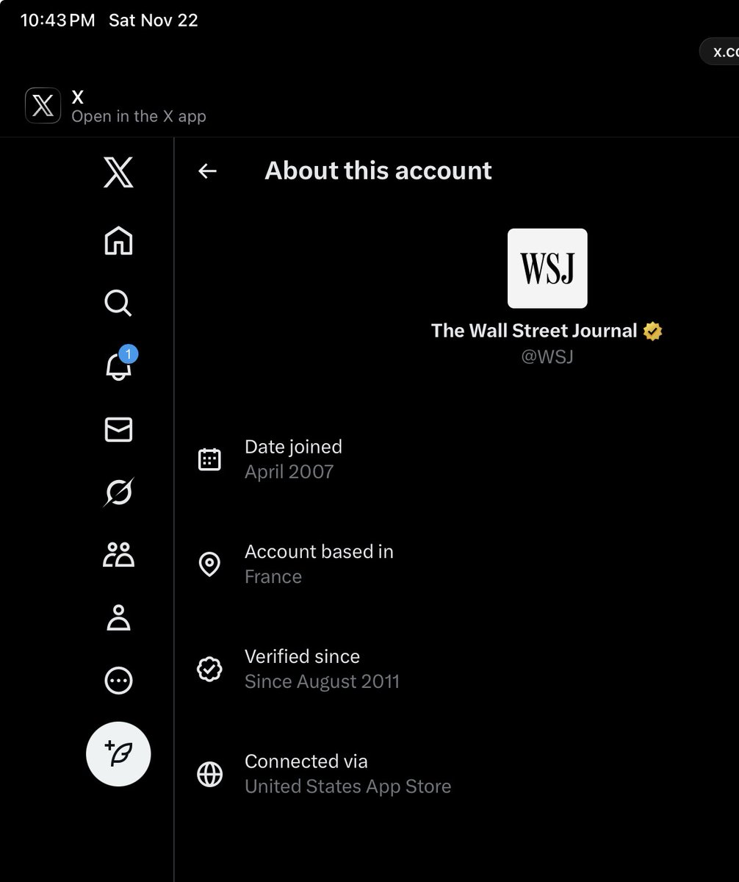Click the Verified since check badge icon
The width and height of the screenshot is (739, 882).
209,670
